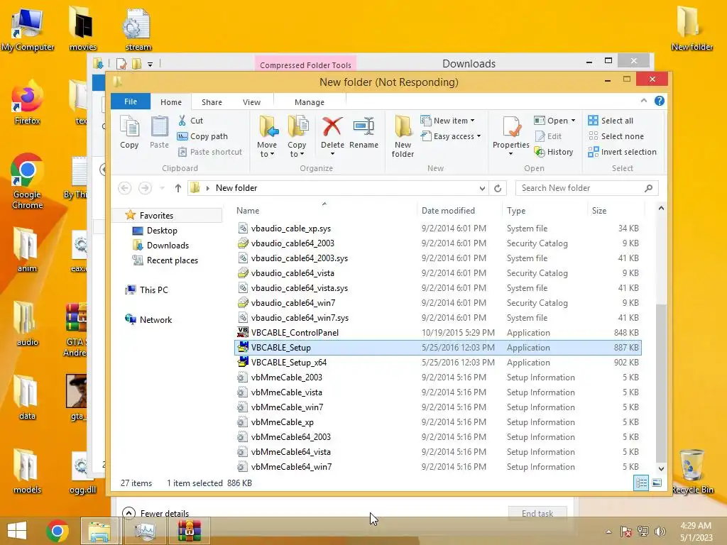Select the vbMmeCable_win7 file
727x545 pixels.
pos(438,407)
